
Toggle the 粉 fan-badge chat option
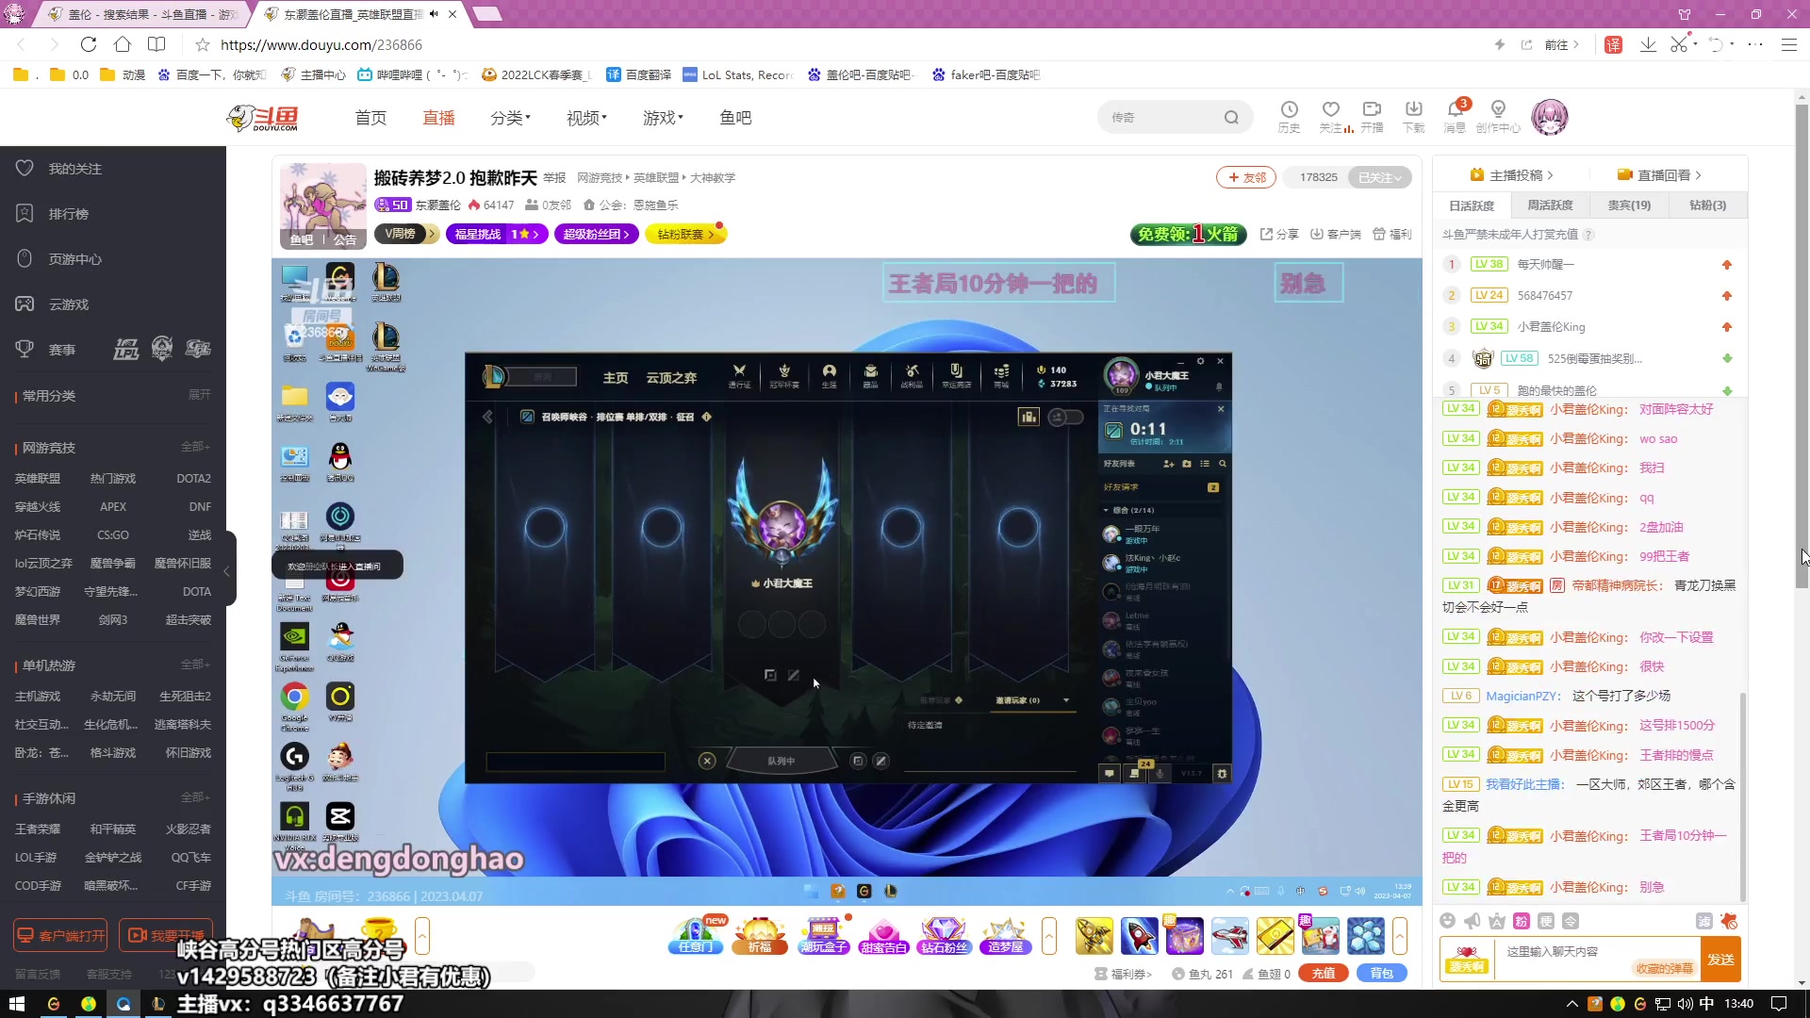[x=1521, y=923]
